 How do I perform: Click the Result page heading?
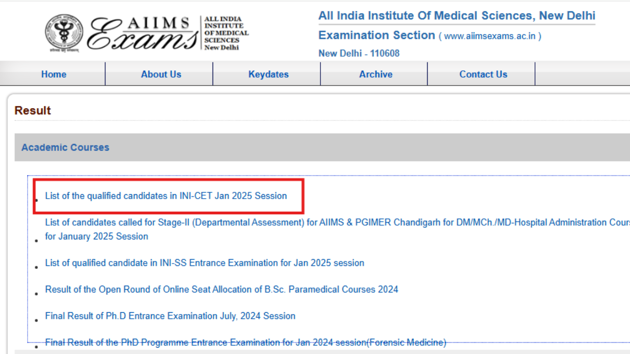point(32,111)
